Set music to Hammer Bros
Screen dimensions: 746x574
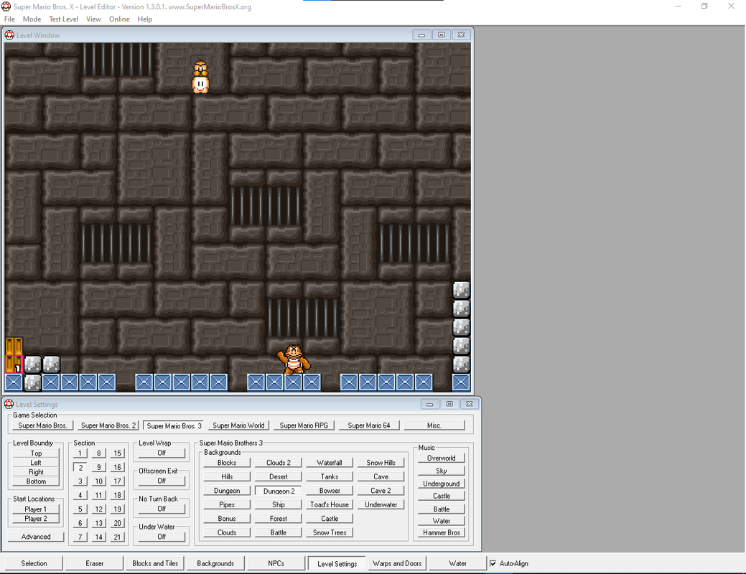(442, 533)
